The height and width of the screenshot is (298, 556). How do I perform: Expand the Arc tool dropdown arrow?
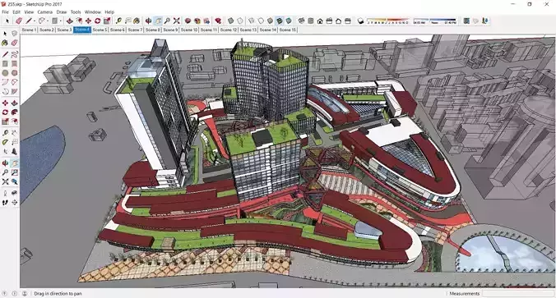point(48,21)
